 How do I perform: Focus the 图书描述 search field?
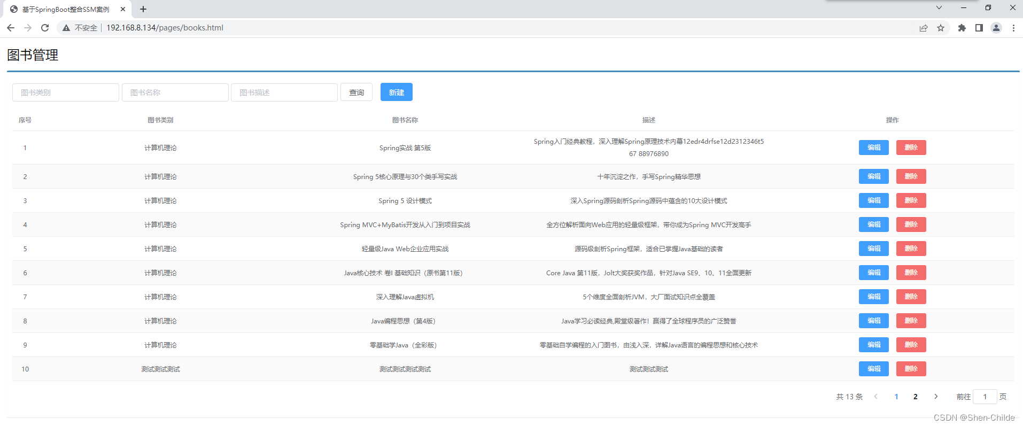(284, 92)
